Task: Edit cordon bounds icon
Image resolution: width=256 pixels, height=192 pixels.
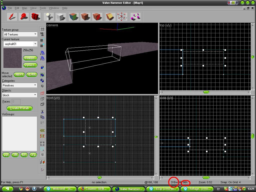Action: pos(42,136)
